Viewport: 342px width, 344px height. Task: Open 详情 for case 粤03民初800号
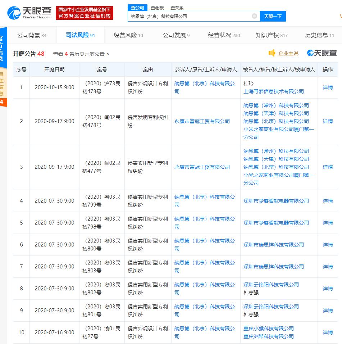tap(328, 245)
